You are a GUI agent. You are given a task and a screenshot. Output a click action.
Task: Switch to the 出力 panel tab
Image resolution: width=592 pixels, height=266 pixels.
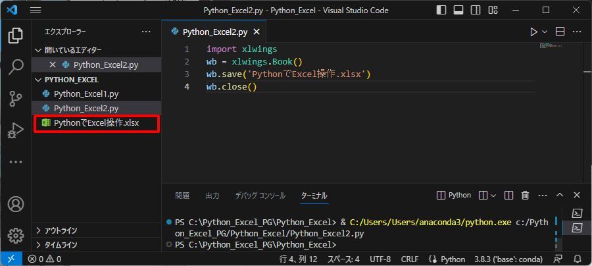click(x=212, y=196)
